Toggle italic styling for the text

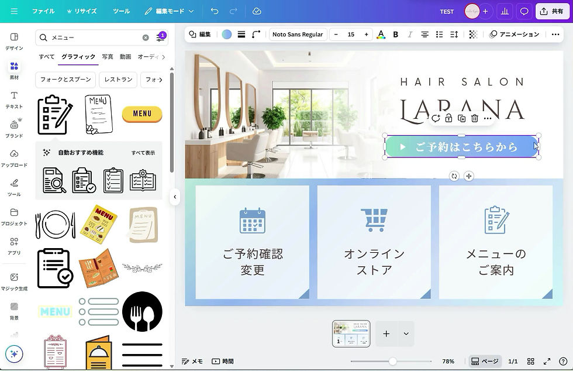point(410,34)
